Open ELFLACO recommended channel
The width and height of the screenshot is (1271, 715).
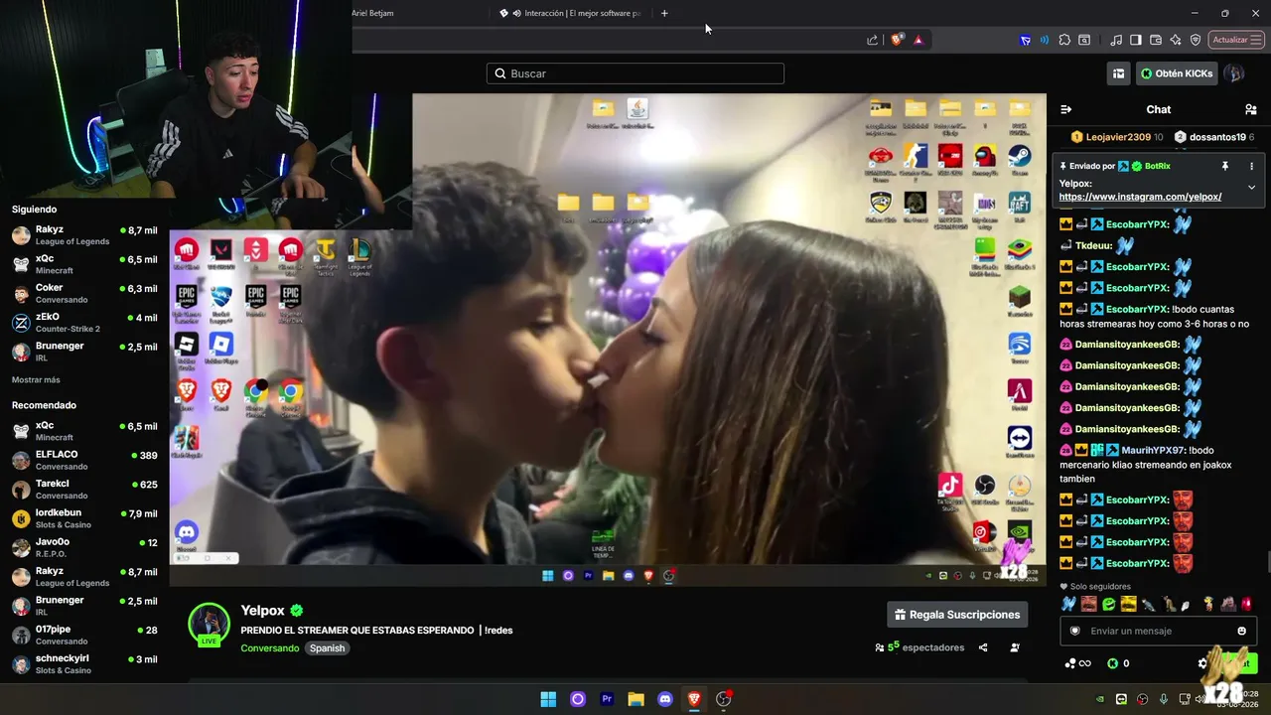click(x=84, y=460)
